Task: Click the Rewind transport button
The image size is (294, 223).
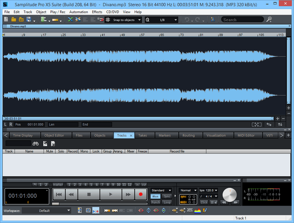Action: 71,195
